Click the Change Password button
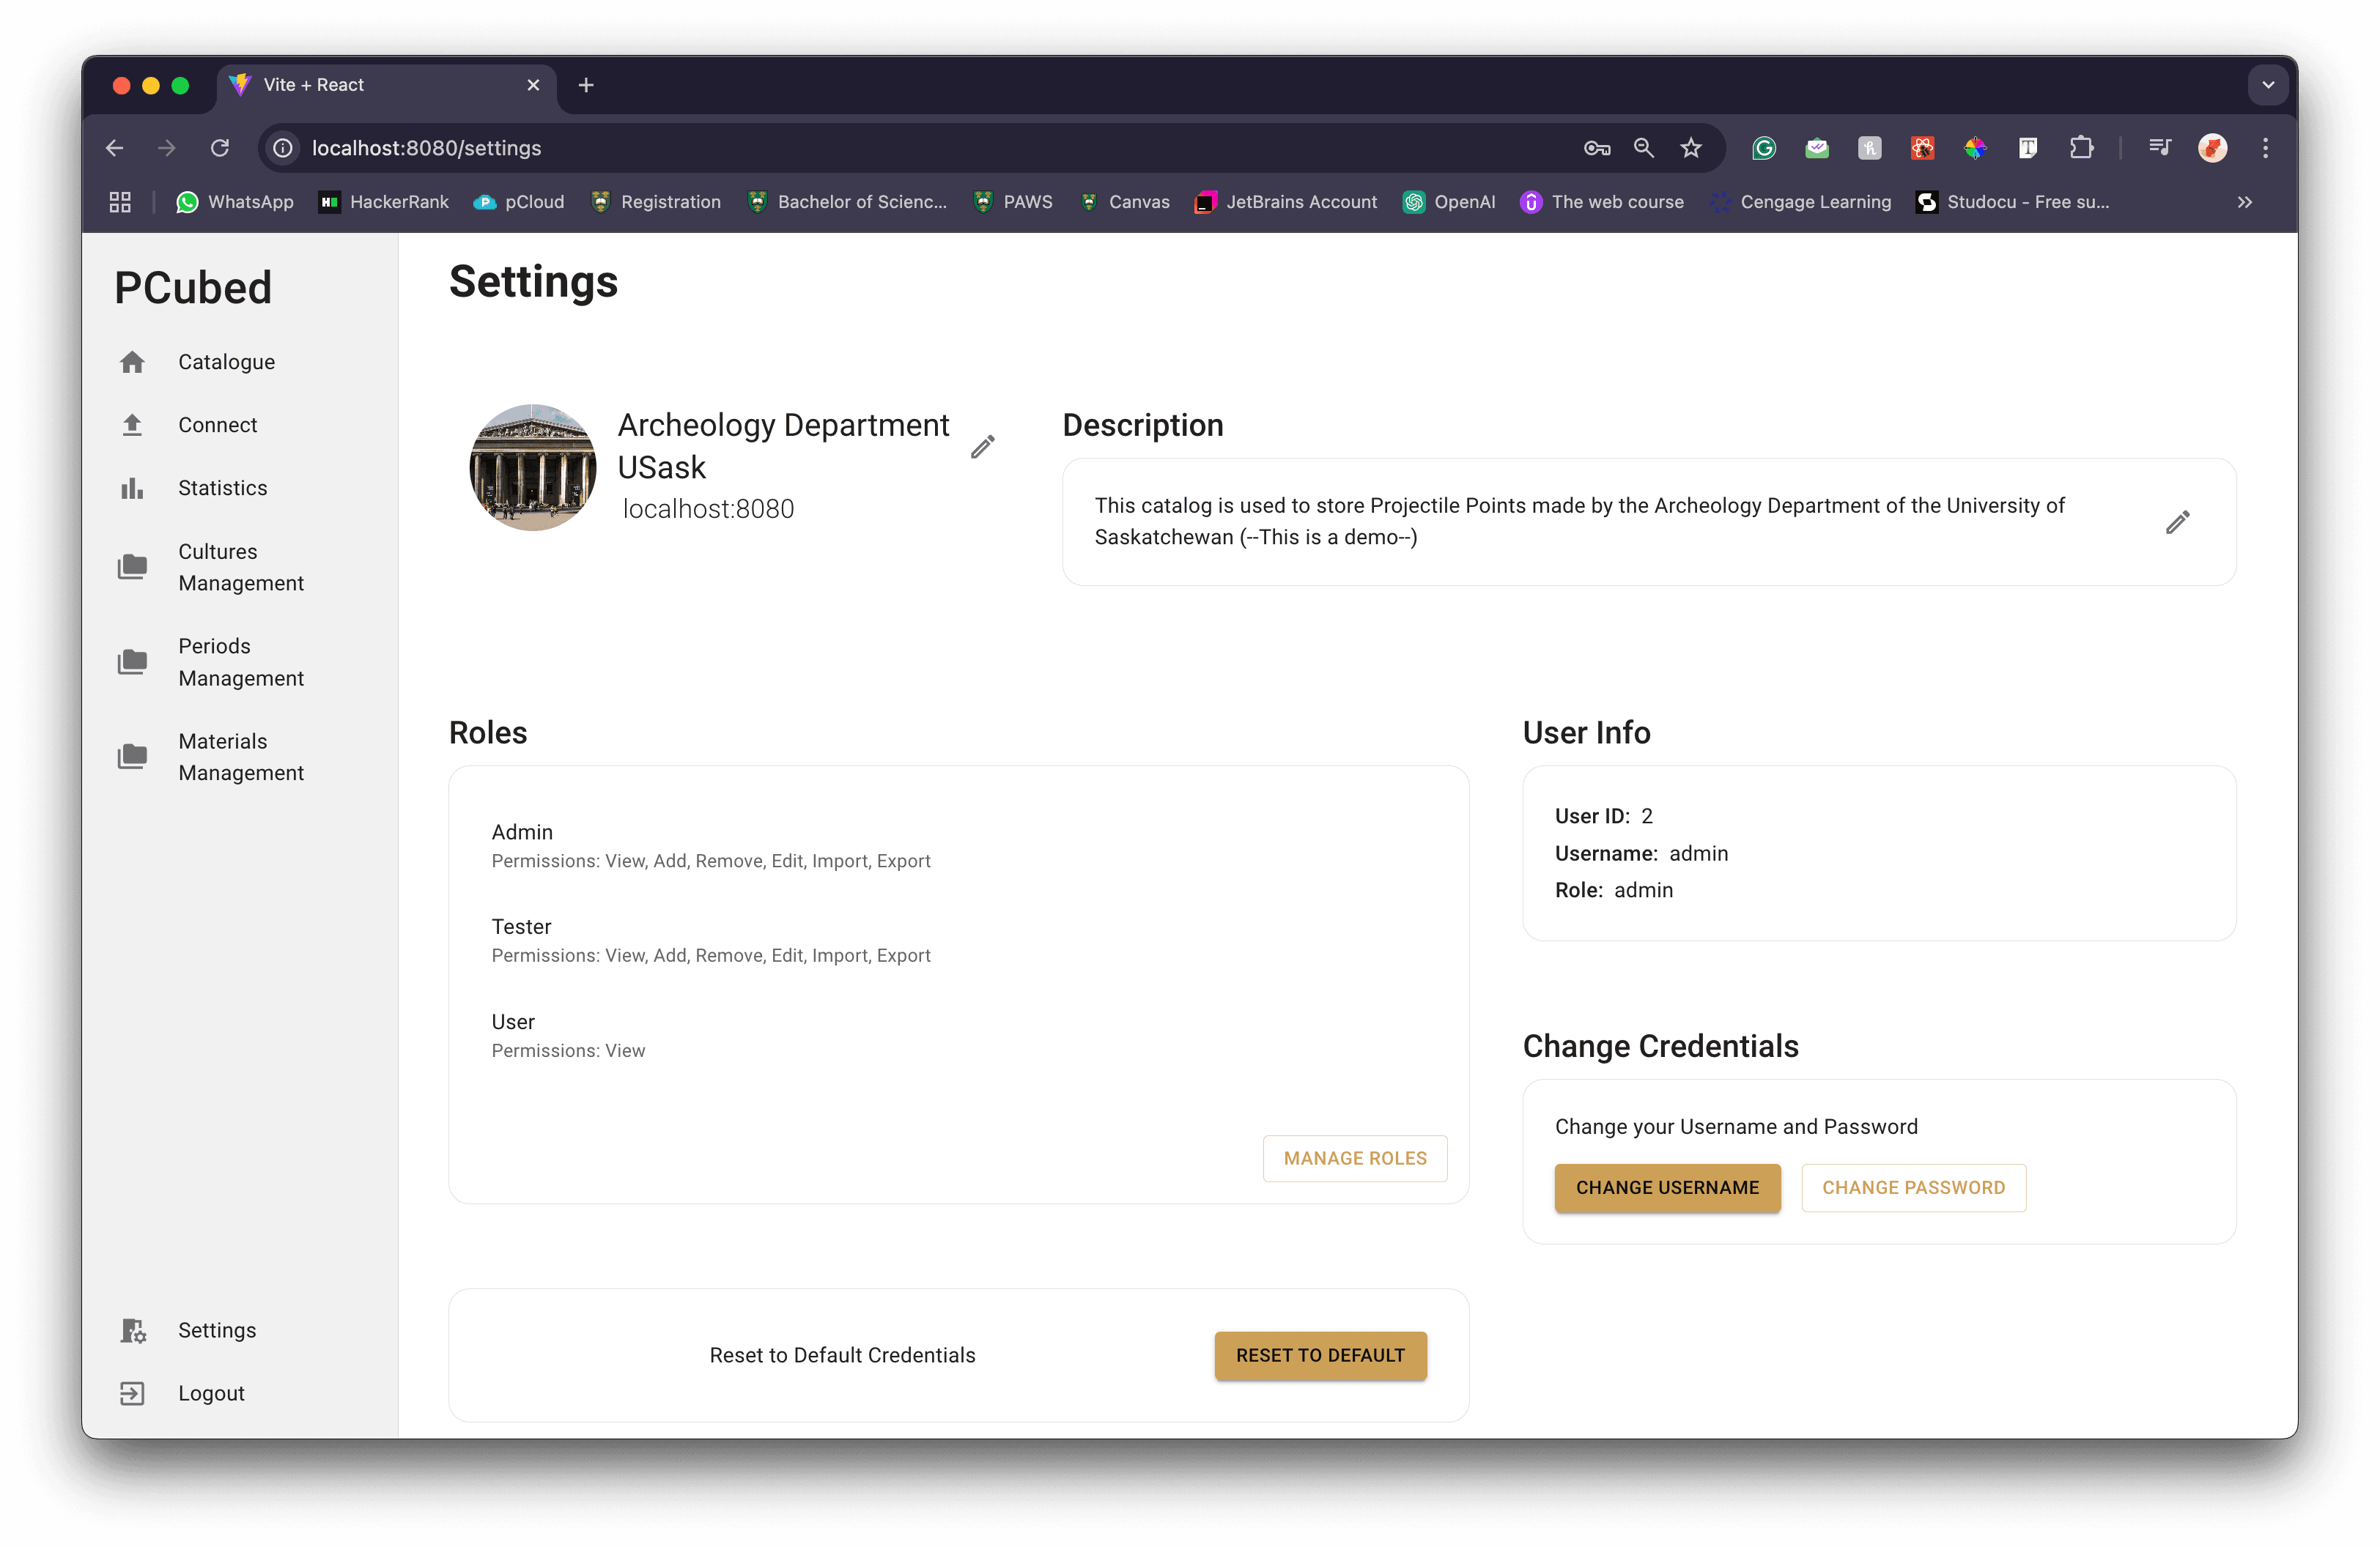Screen dimensions: 2380x1547 click(x=1912, y=1187)
